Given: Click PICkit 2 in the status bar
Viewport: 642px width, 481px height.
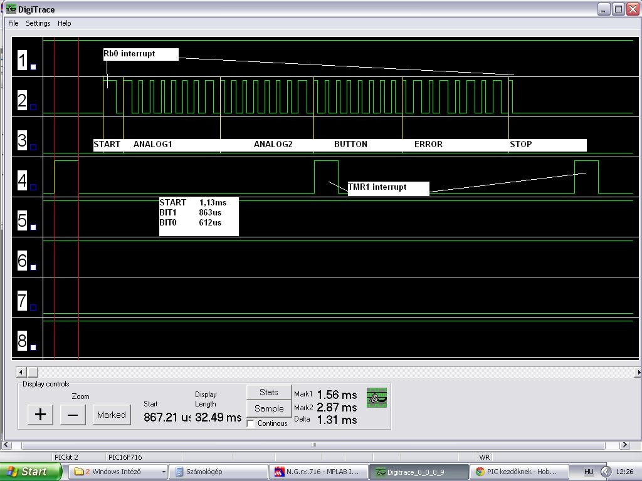Looking at the screenshot, I should point(66,457).
